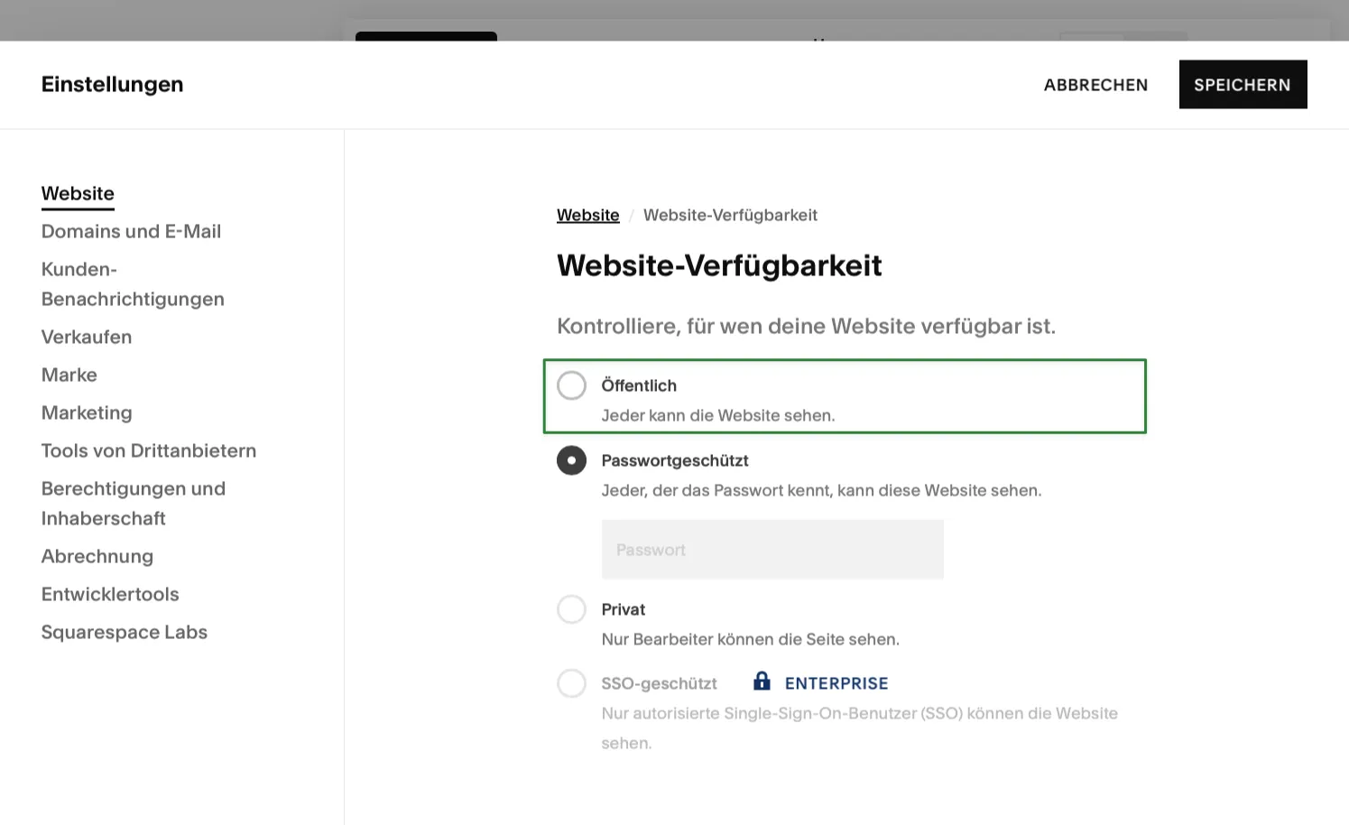Open Kunden-Benachrichtigungen settings

pyautogui.click(x=133, y=283)
